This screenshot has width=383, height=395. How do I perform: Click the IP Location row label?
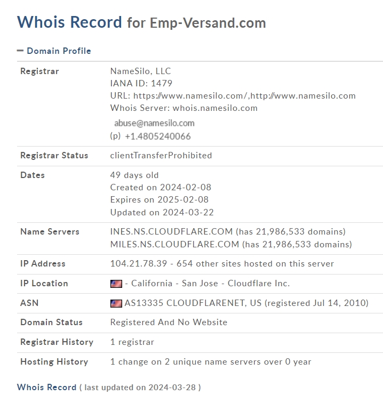tap(44, 284)
